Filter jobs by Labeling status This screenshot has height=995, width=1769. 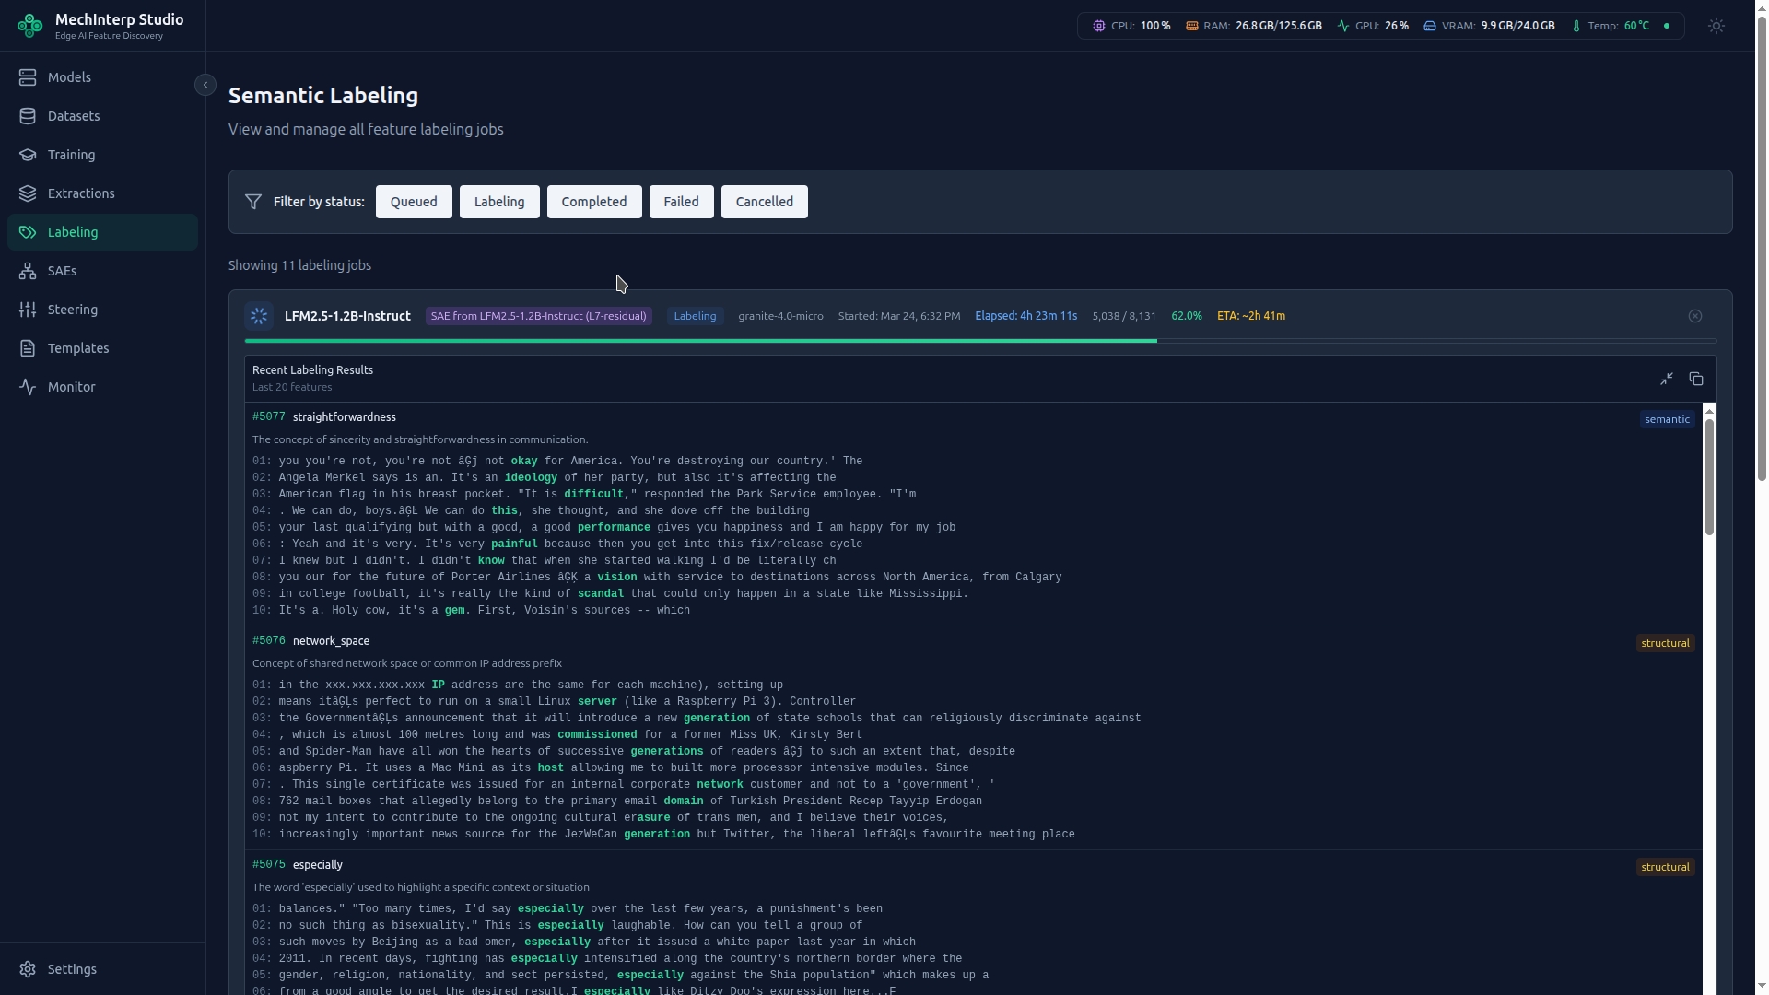(499, 202)
